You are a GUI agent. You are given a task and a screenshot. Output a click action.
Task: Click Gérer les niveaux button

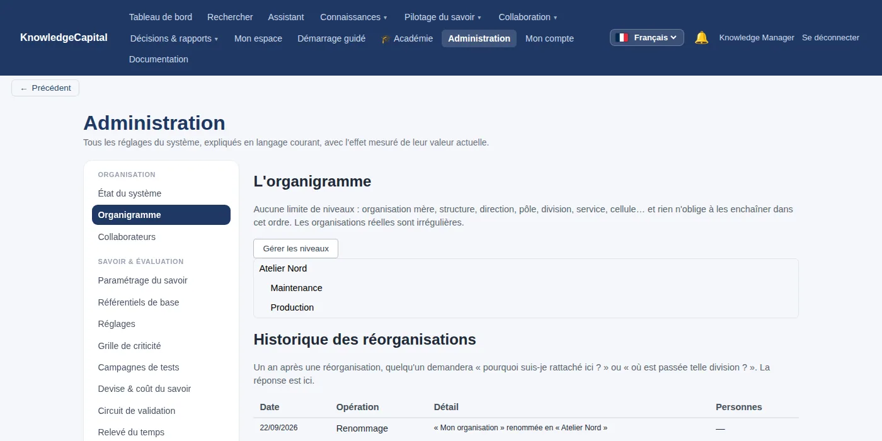(x=295, y=248)
